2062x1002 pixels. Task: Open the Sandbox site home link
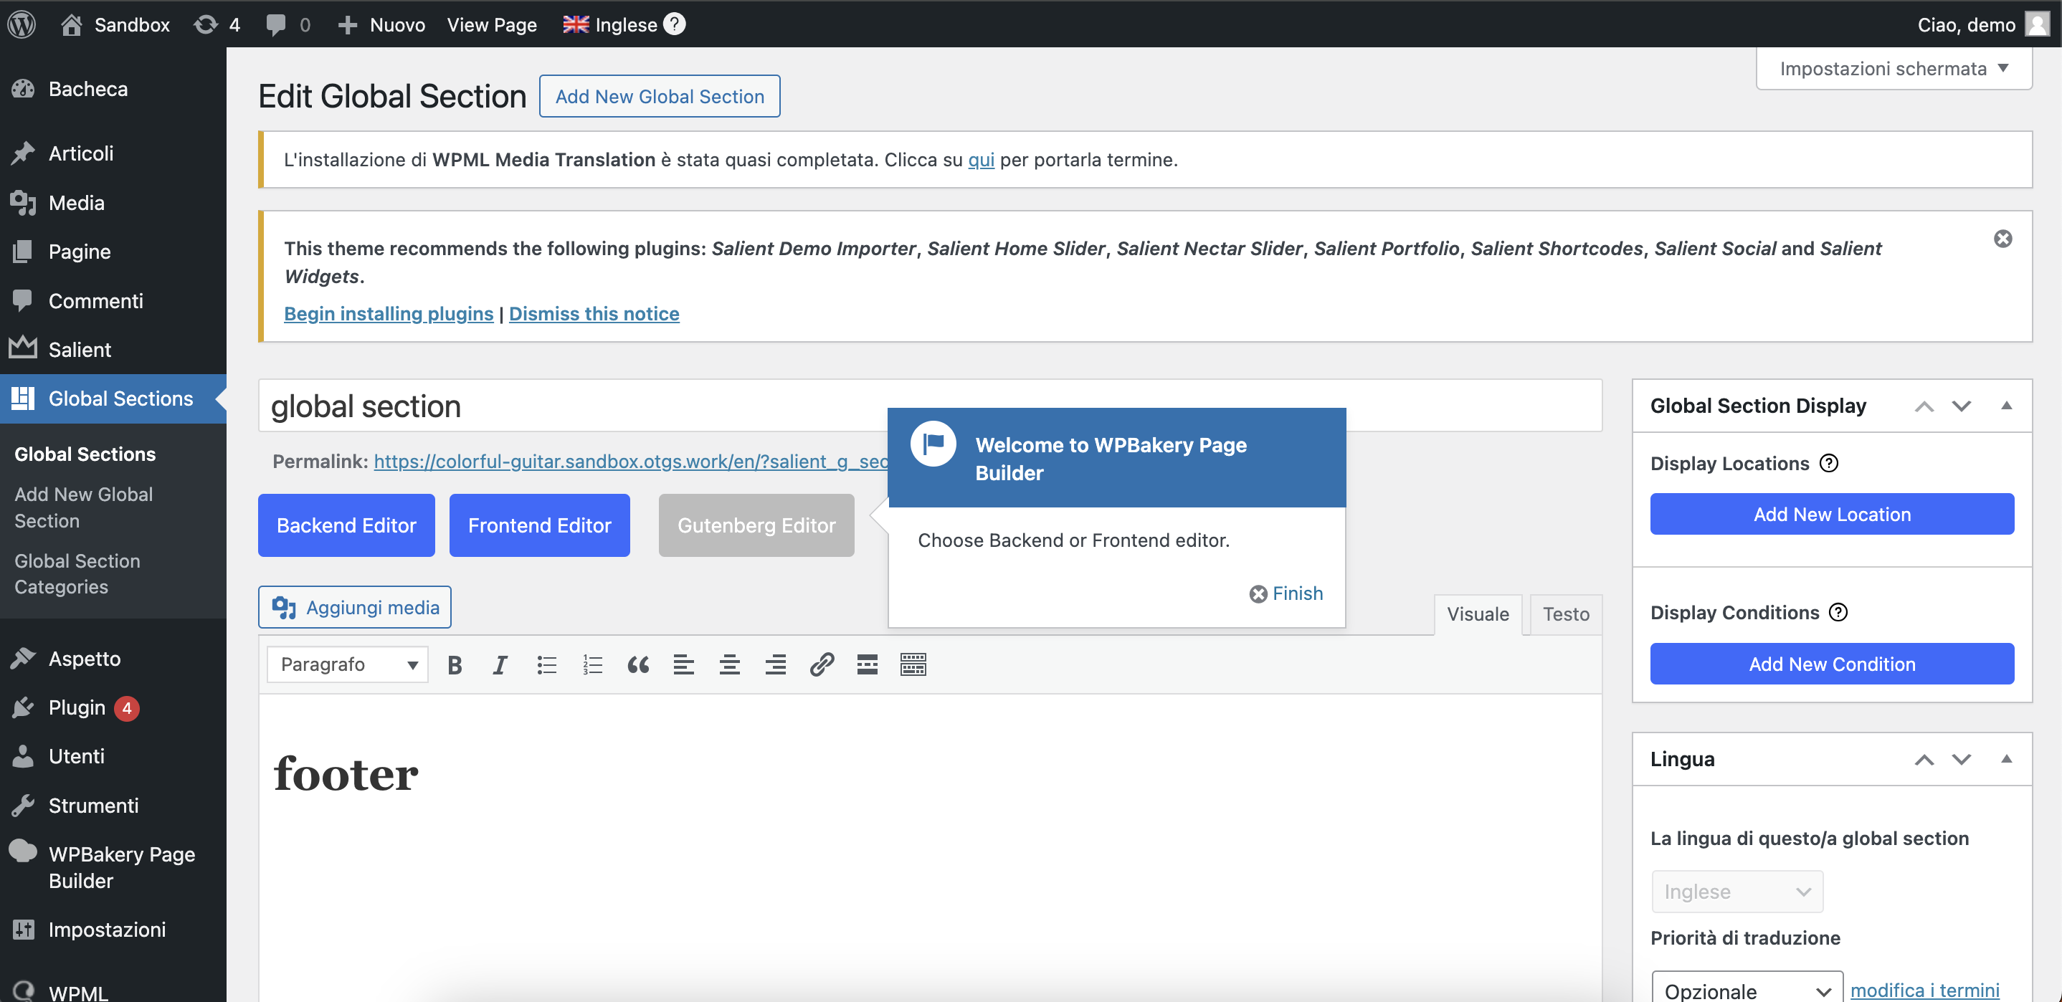[115, 24]
